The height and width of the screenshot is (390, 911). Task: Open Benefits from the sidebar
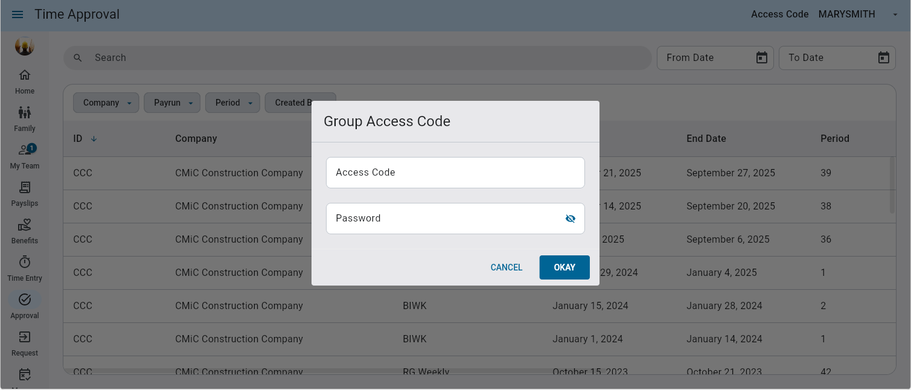coord(25,231)
